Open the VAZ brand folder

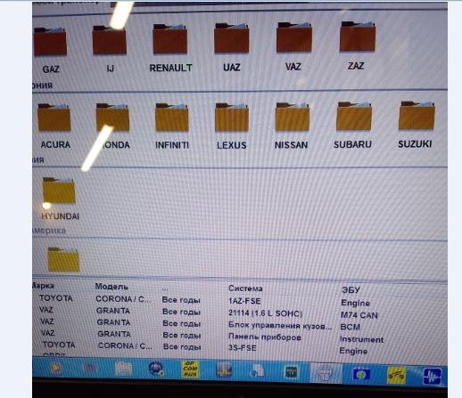tap(293, 46)
